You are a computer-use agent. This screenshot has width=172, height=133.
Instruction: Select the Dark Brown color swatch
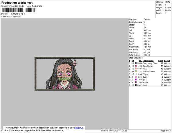(136, 66)
